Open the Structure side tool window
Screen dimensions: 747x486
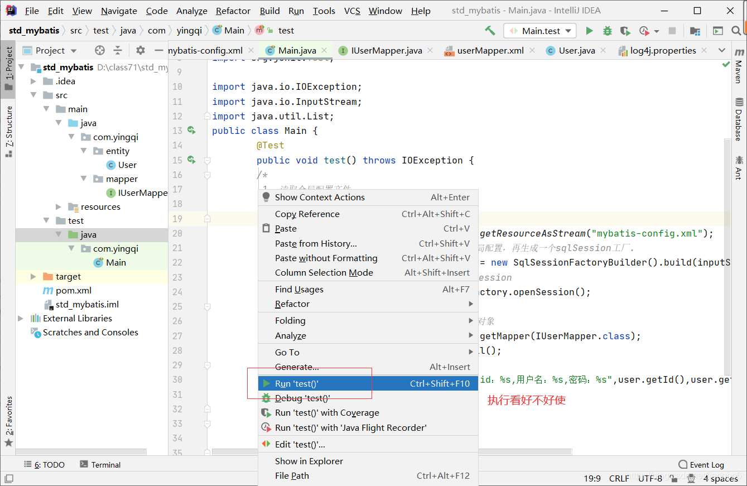[x=8, y=132]
